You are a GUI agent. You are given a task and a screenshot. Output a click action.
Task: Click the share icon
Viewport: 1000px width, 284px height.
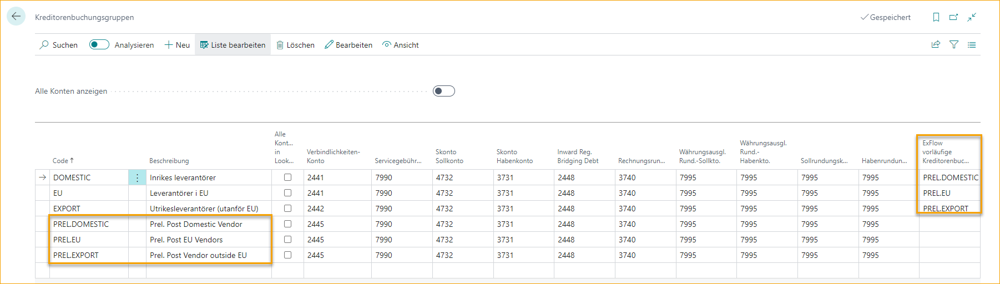click(x=936, y=45)
